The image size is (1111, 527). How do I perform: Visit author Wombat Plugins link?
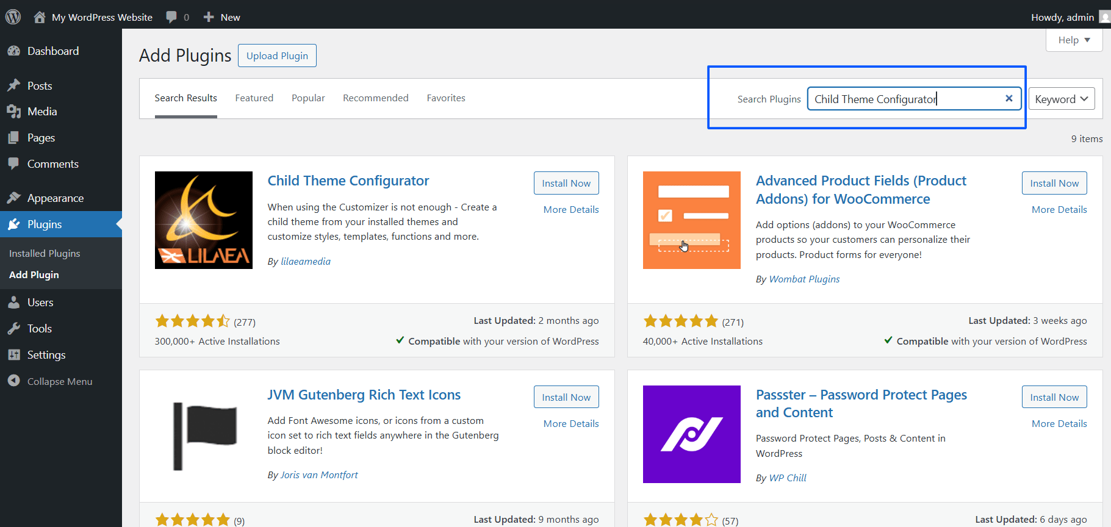(x=804, y=279)
